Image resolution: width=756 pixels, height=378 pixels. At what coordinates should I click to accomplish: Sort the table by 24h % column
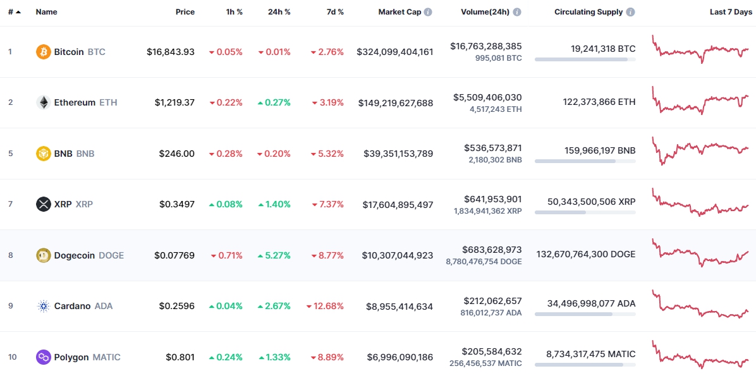(x=279, y=12)
